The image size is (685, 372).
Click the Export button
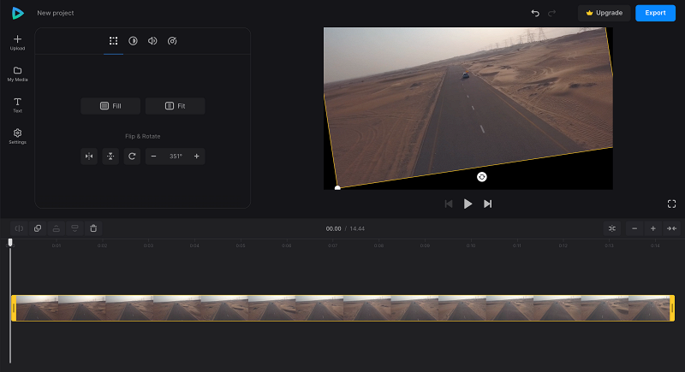[655, 13]
